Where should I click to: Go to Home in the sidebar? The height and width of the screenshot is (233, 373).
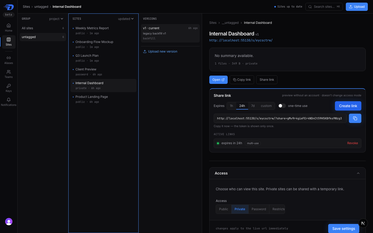click(9, 27)
